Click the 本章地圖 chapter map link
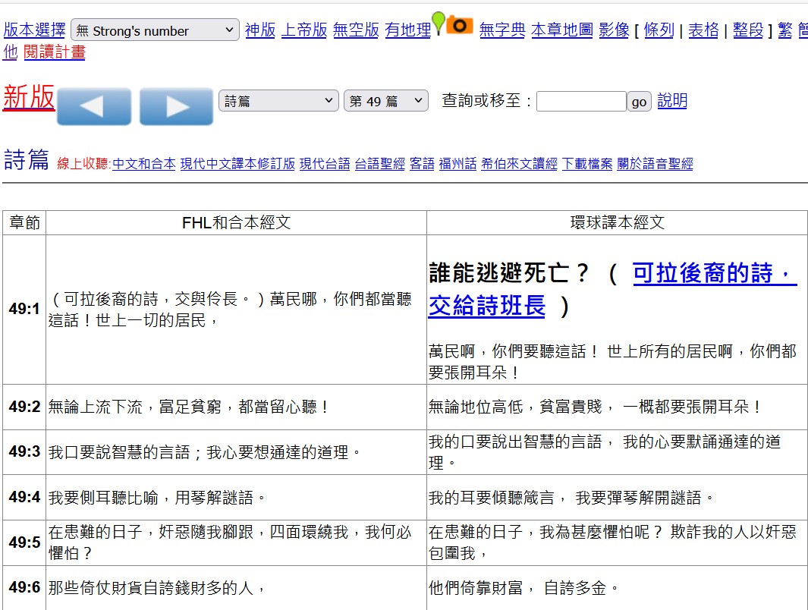 [561, 30]
